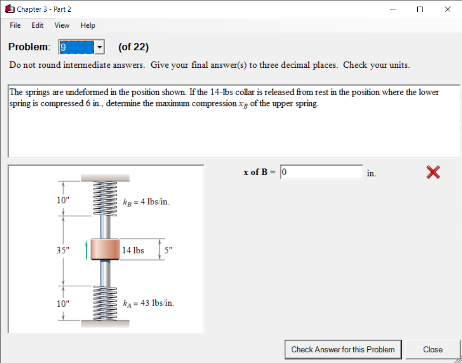Image resolution: width=462 pixels, height=363 pixels.
Task: Click the upper spring labeled kB
Action: (x=105, y=198)
